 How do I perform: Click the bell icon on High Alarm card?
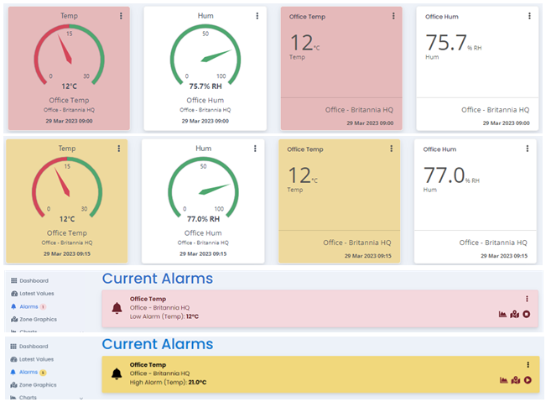pos(117,374)
